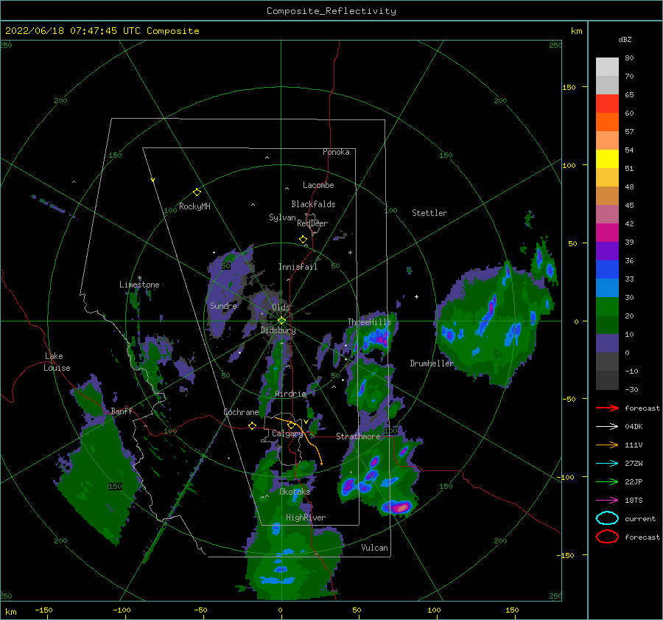
Task: Click the 'dBZ' scale heading
Action: pyautogui.click(x=625, y=39)
